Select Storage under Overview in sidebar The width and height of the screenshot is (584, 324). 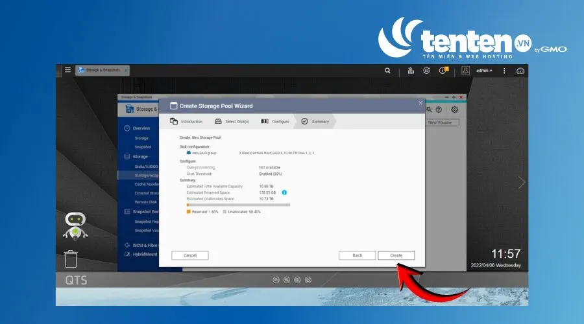[x=141, y=138]
